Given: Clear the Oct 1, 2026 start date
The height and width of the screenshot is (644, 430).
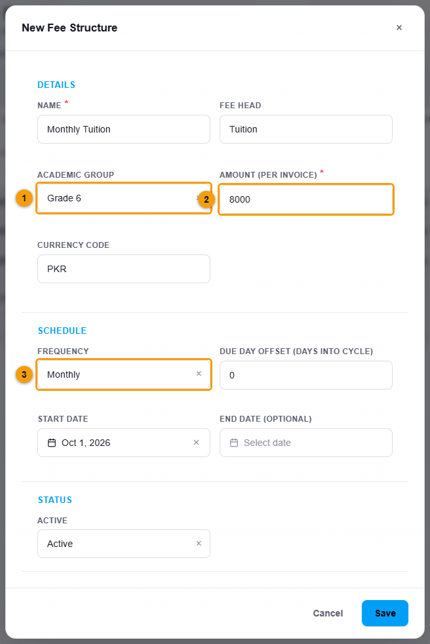Looking at the screenshot, I should pyautogui.click(x=196, y=442).
